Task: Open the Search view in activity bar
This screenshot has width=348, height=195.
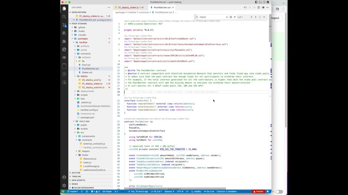Action: click(64, 17)
